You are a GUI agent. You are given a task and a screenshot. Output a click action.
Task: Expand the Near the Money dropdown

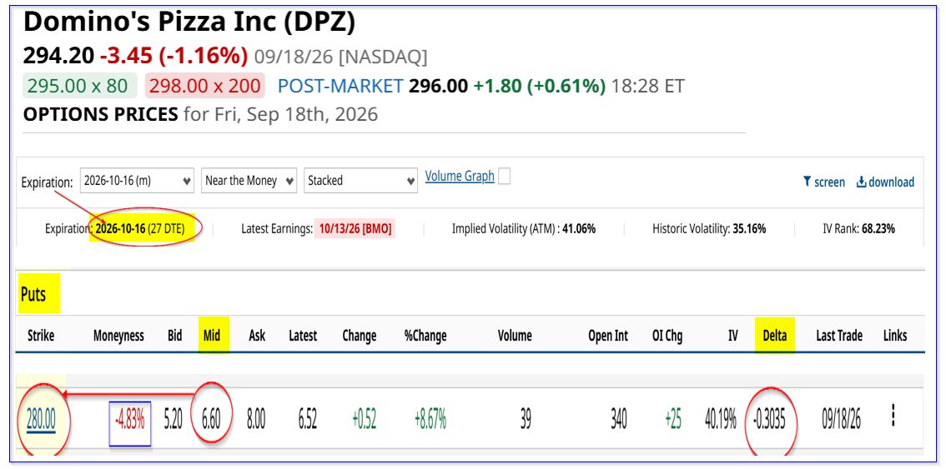click(249, 180)
